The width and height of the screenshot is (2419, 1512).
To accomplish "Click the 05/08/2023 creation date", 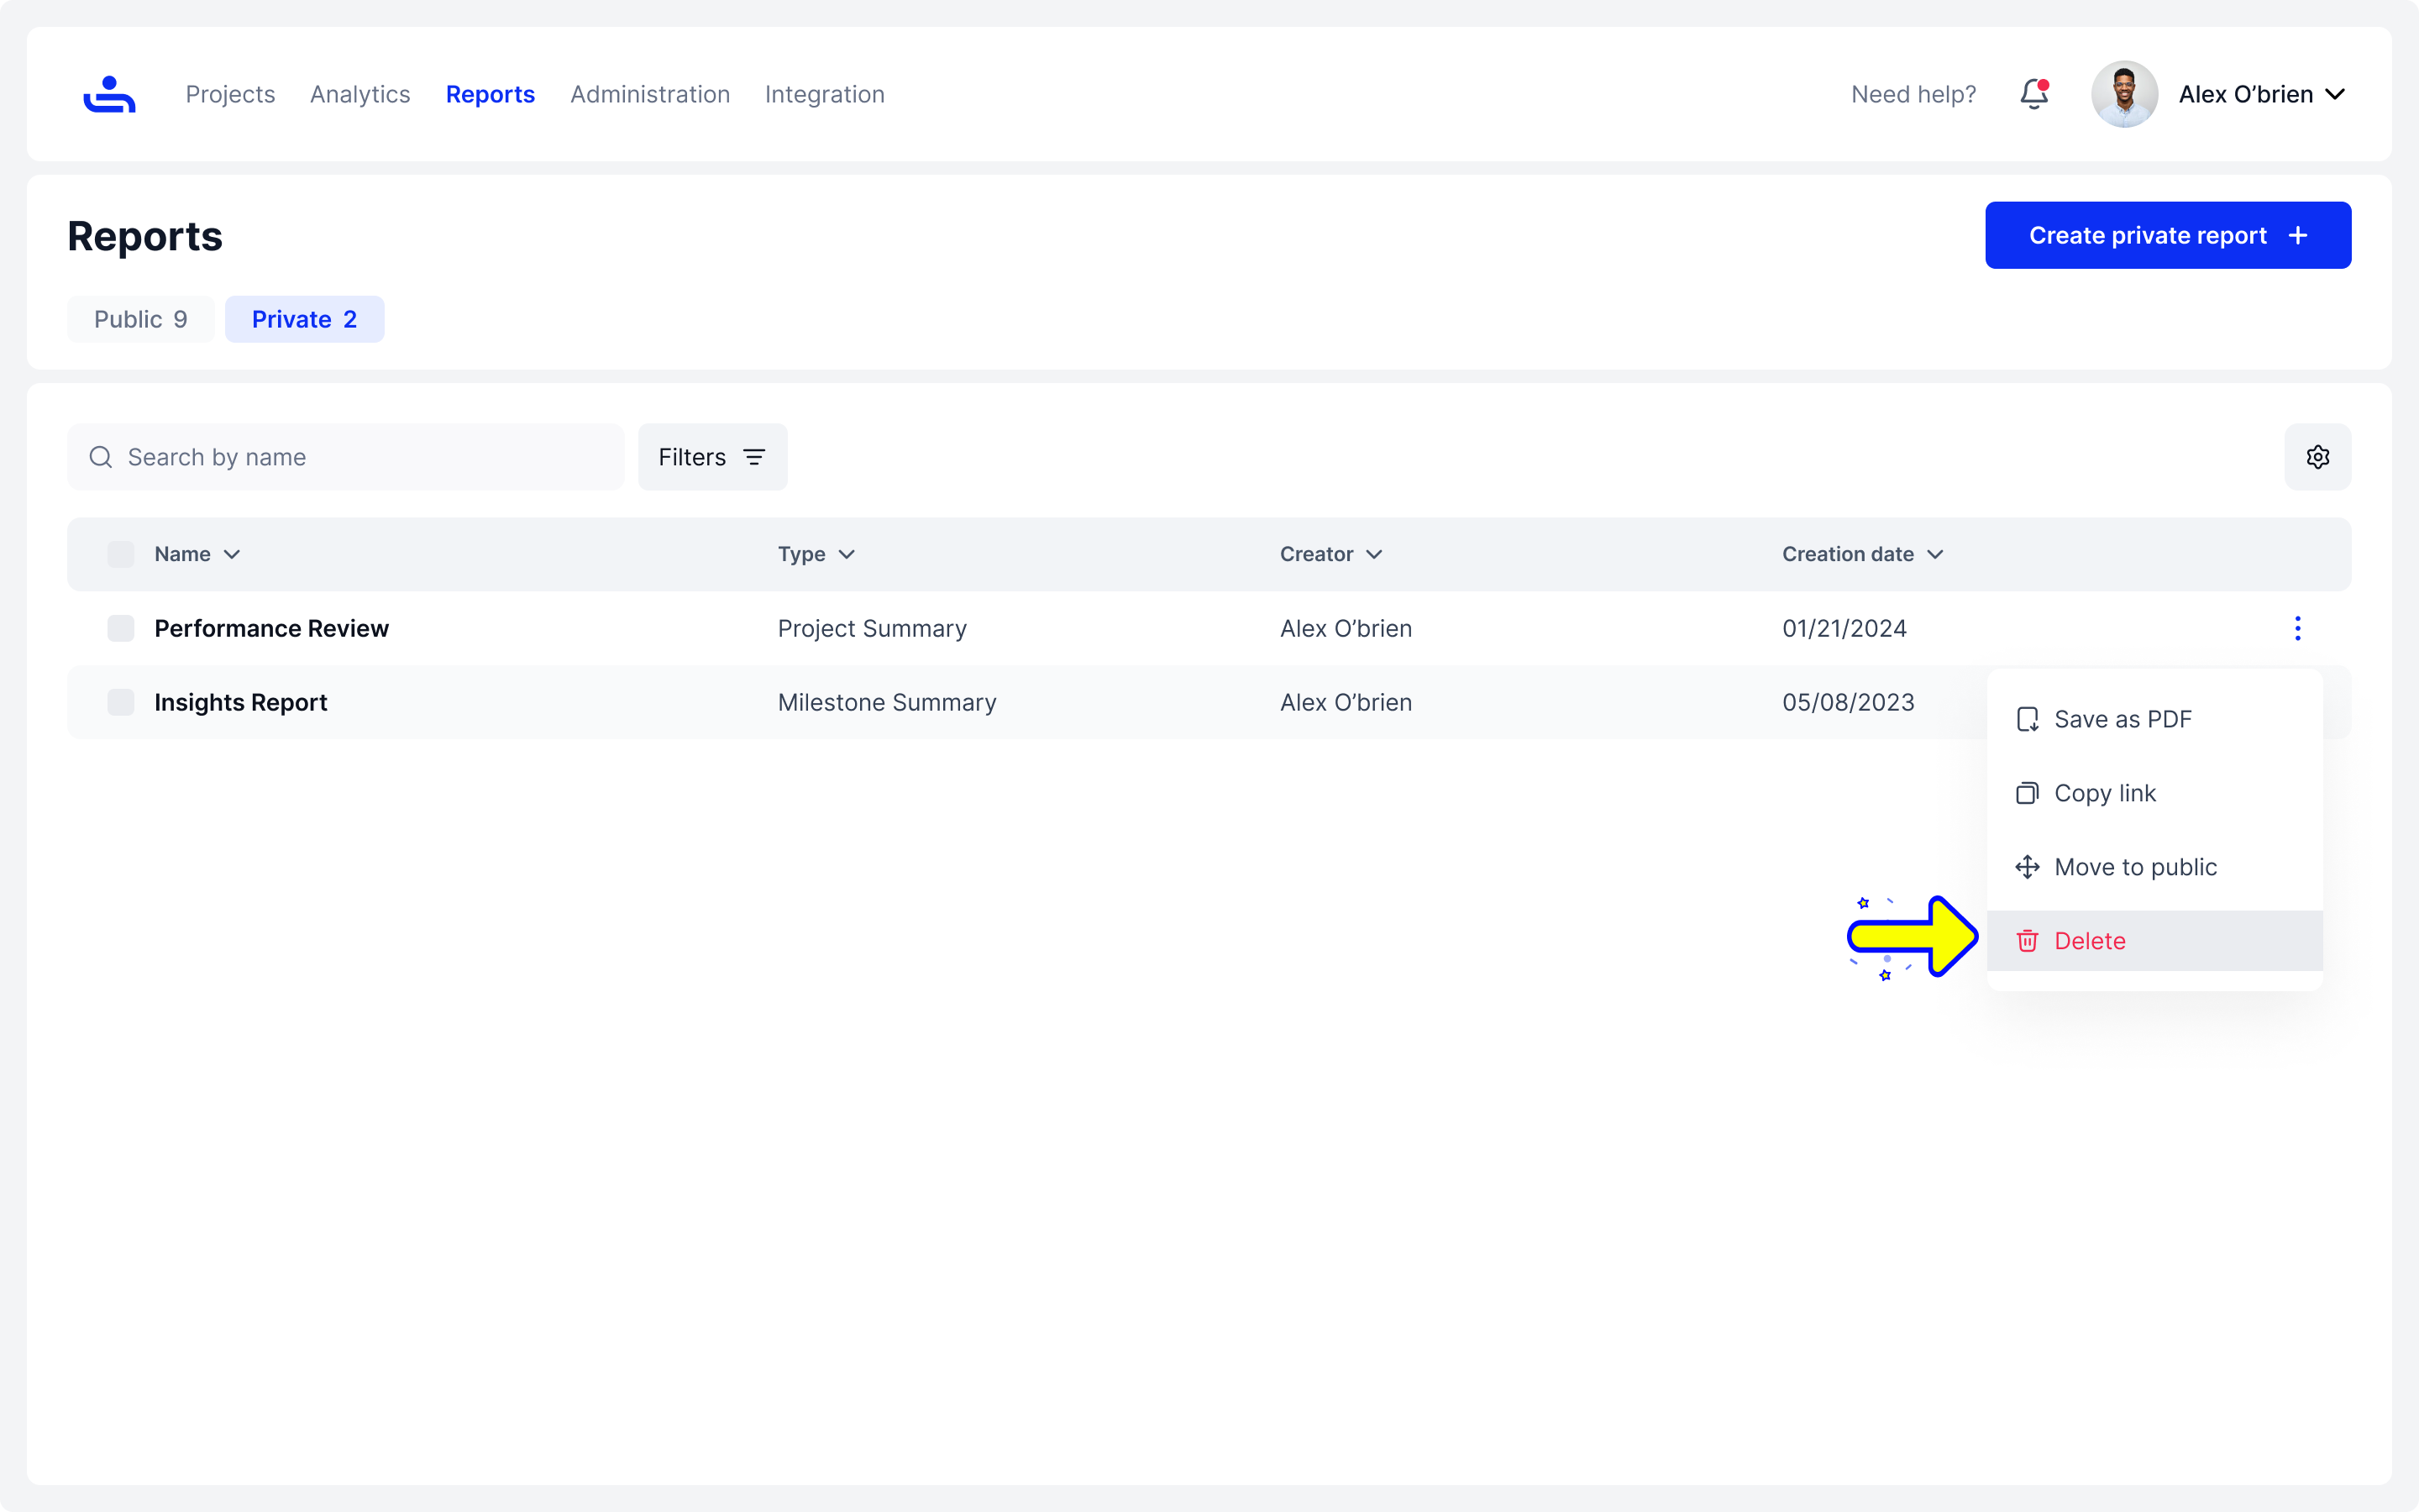I will click(x=1848, y=702).
